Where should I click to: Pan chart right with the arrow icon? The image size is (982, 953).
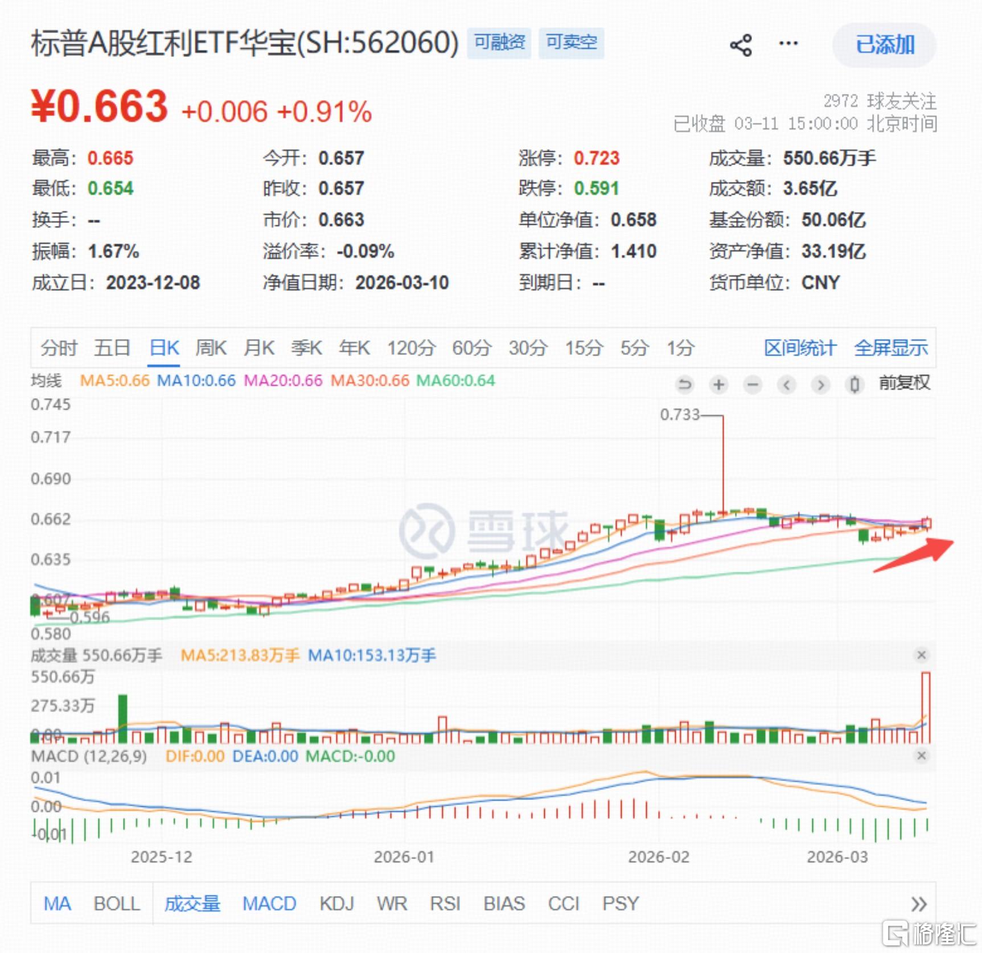[x=820, y=385]
